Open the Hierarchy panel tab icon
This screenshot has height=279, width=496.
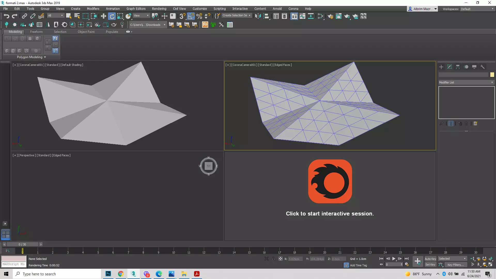coord(458,67)
